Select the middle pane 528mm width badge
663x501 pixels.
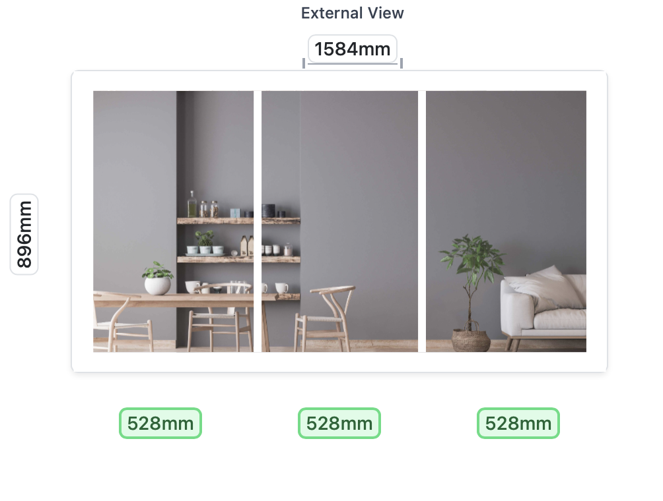point(339,423)
